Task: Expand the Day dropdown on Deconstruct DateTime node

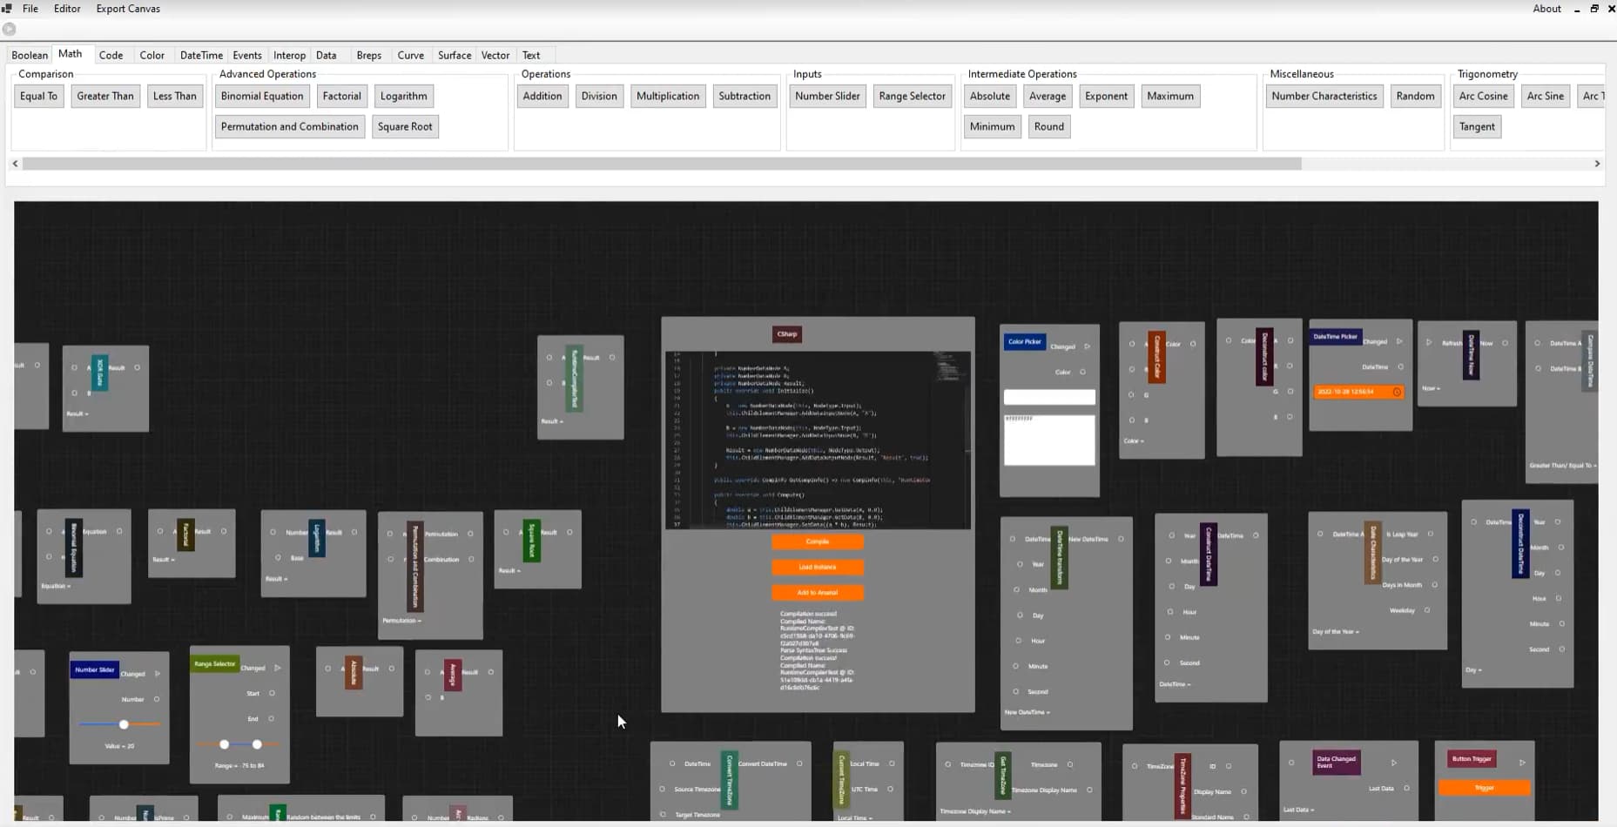Action: [1473, 670]
